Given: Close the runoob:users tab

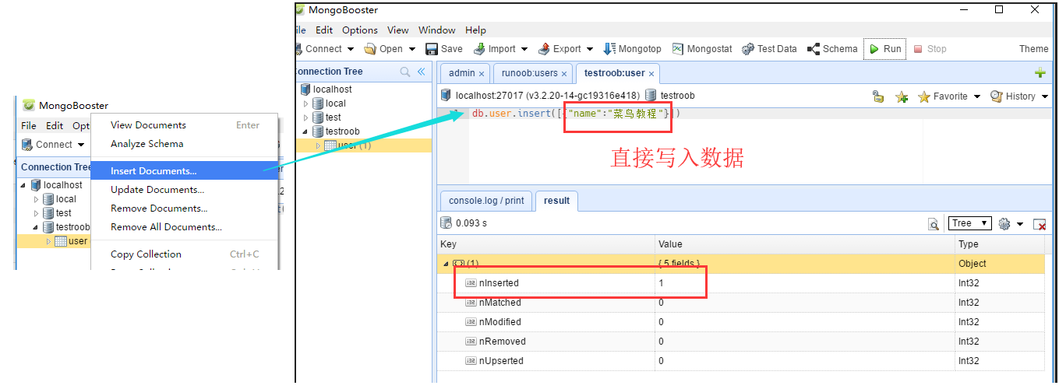Looking at the screenshot, I should 565,74.
